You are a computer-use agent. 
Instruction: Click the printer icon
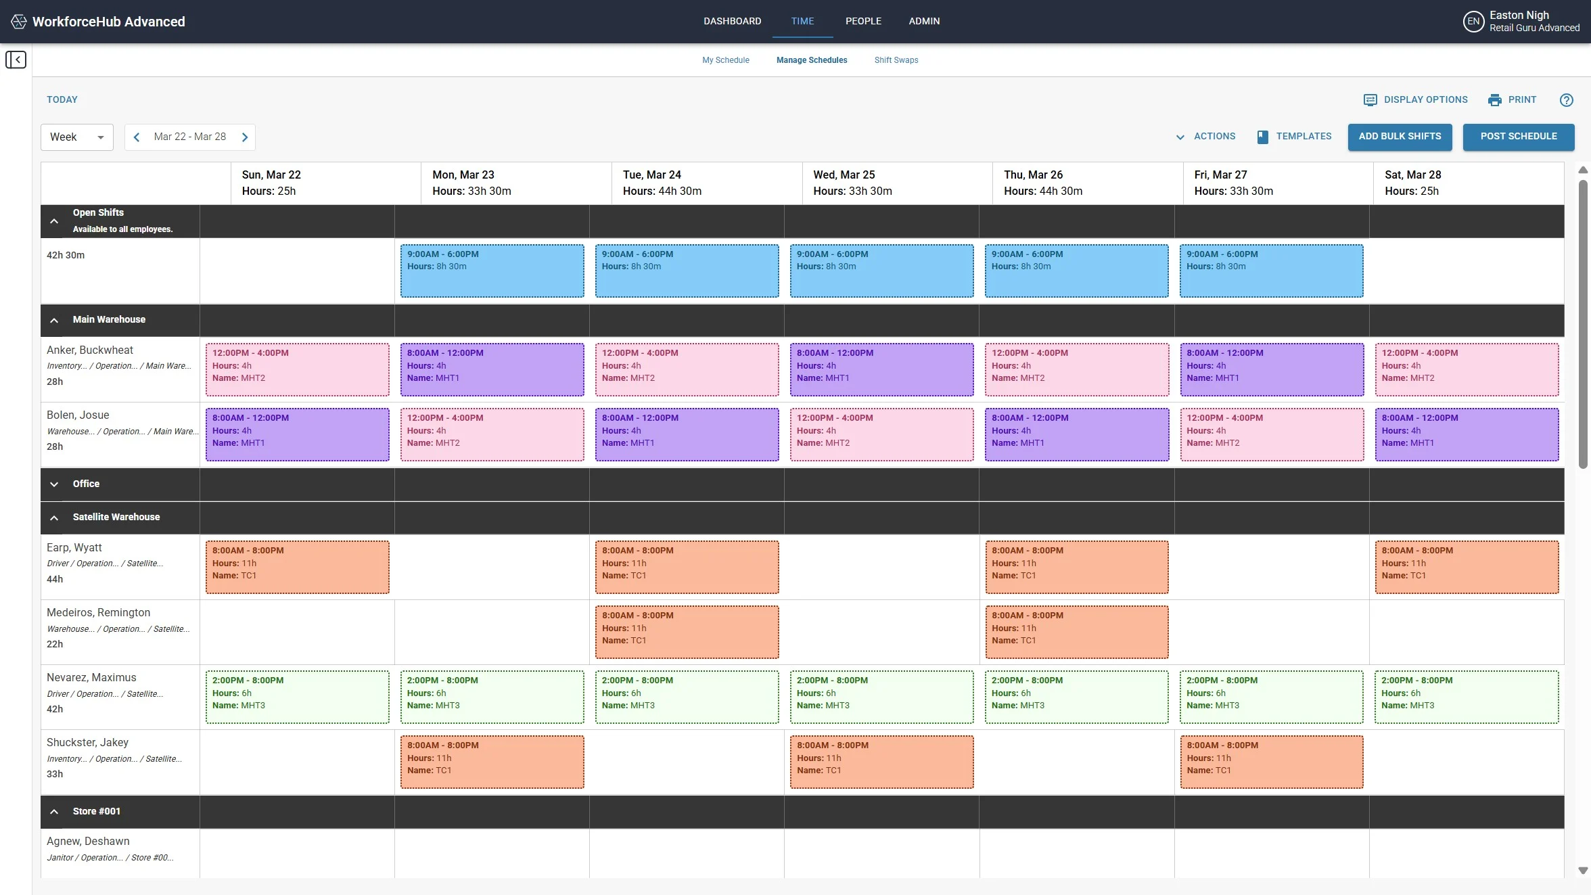click(1494, 100)
